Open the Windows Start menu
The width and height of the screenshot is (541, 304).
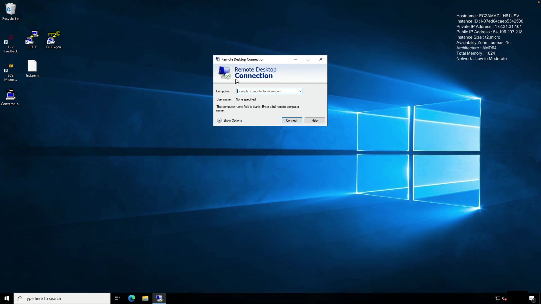click(x=7, y=298)
